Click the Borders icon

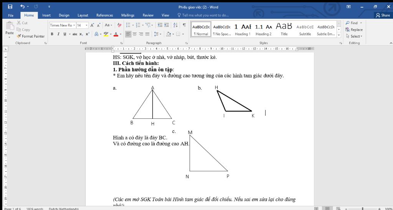pos(178,34)
